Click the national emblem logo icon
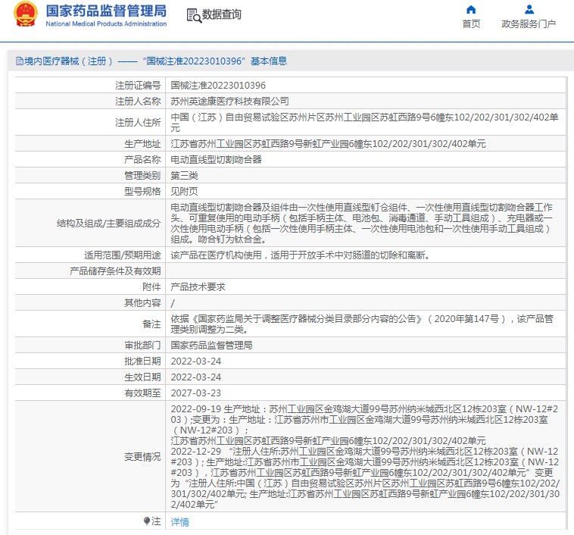574x535 pixels. (26, 14)
